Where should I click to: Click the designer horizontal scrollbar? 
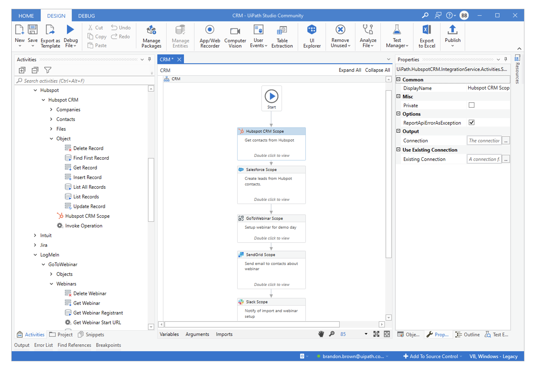[252, 324]
